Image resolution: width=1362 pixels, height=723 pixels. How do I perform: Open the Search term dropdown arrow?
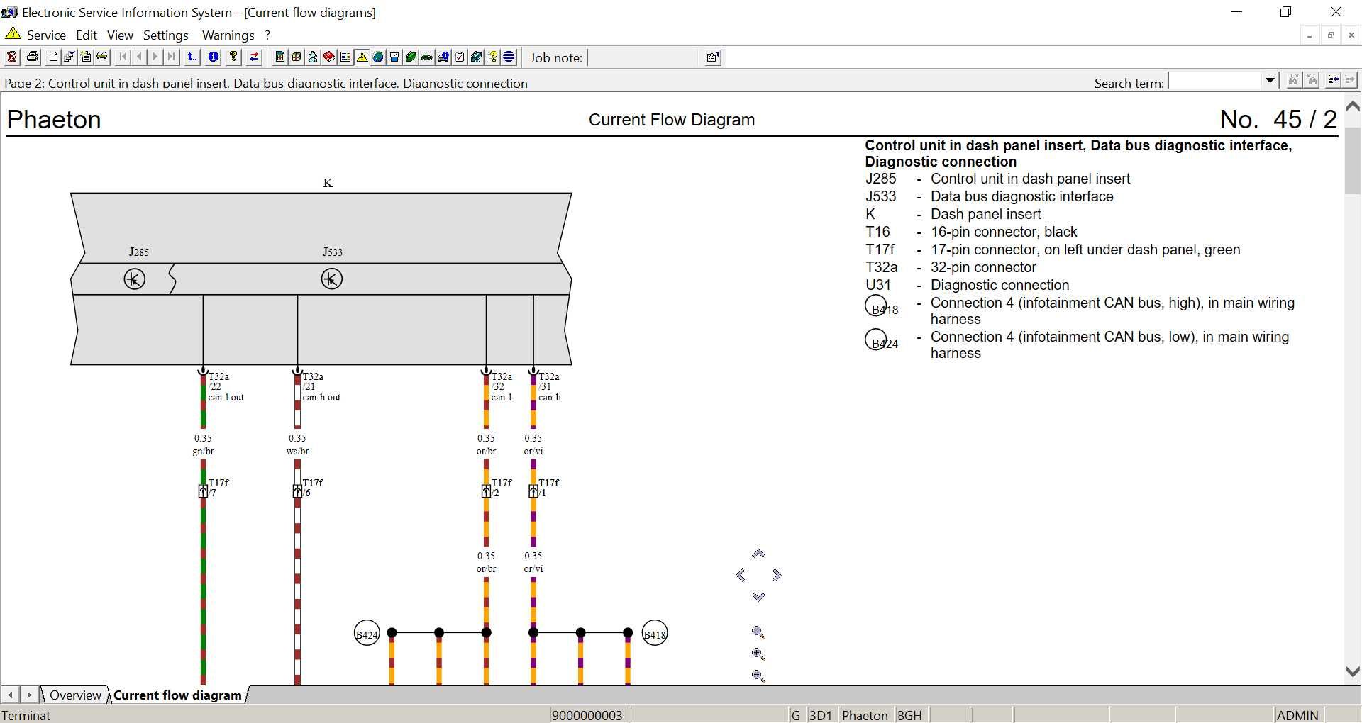pos(1270,80)
